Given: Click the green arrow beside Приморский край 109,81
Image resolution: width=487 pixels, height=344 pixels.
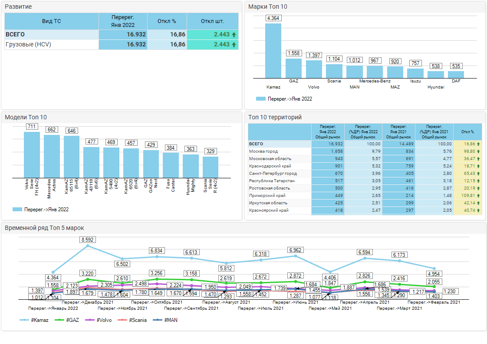Looking at the screenshot, I should [x=478, y=196].
